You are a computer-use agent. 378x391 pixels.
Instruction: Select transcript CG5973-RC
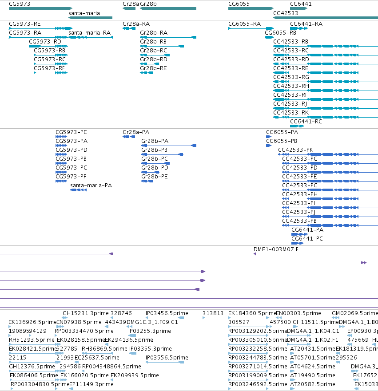51,64
